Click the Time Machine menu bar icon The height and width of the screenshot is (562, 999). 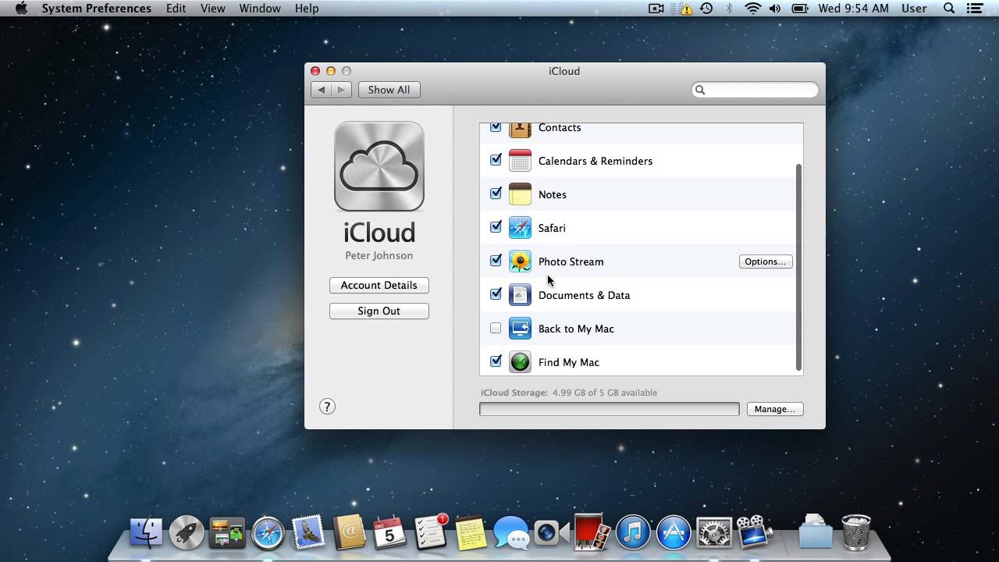pyautogui.click(x=706, y=9)
